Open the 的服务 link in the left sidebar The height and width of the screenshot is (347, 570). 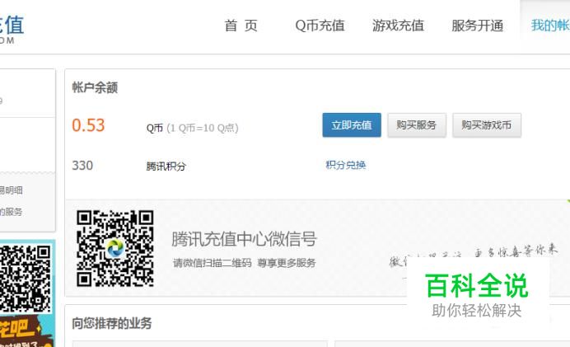coord(12,212)
